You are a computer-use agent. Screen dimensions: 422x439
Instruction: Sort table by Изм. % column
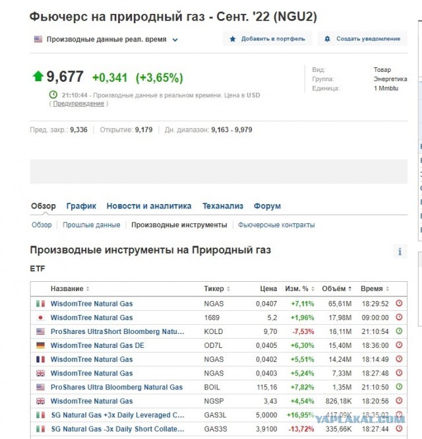[x=299, y=288]
